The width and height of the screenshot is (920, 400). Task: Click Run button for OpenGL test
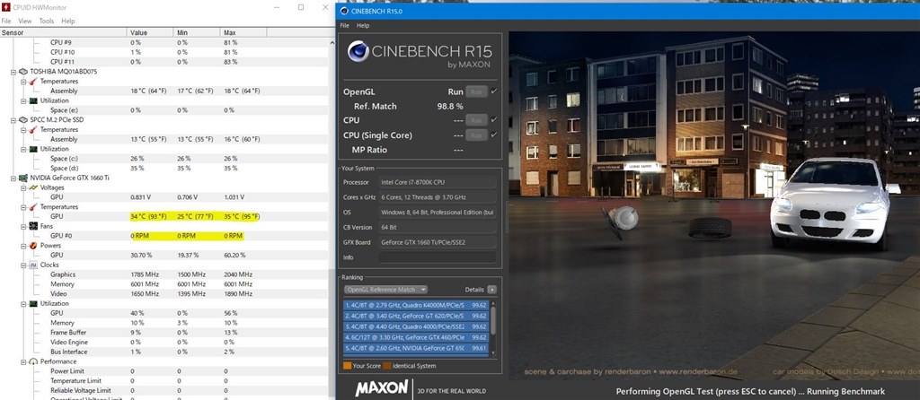click(x=476, y=91)
